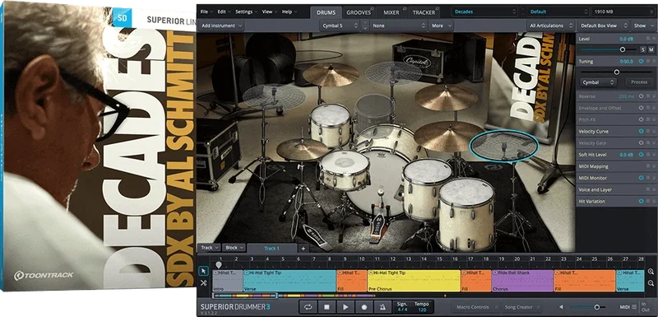Open the Settings menu
The width and height of the screenshot is (658, 317).
[246, 12]
